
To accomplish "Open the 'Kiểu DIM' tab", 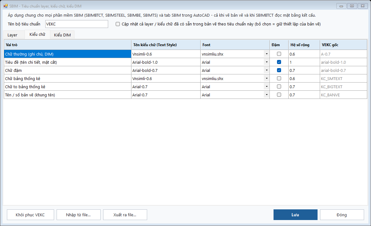I will [x=63, y=35].
